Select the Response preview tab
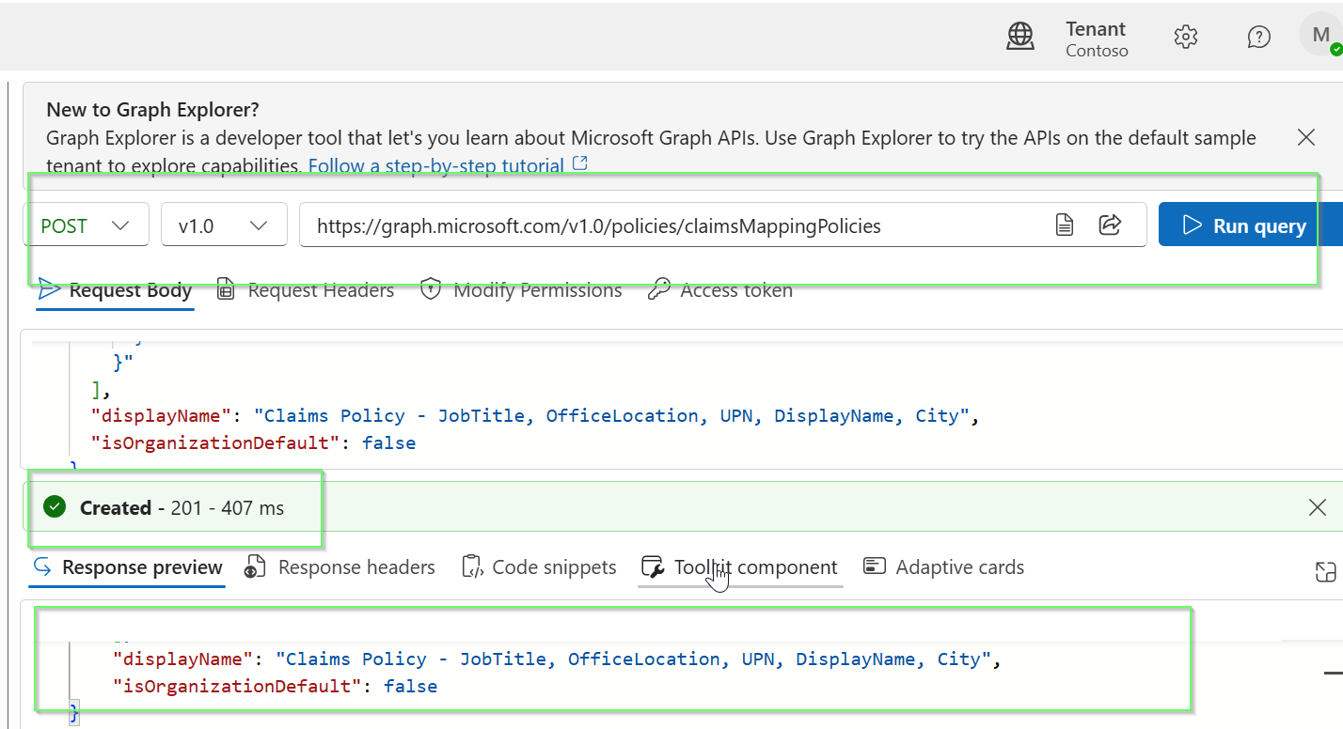Screen dimensions: 1343x729 click(128, 567)
